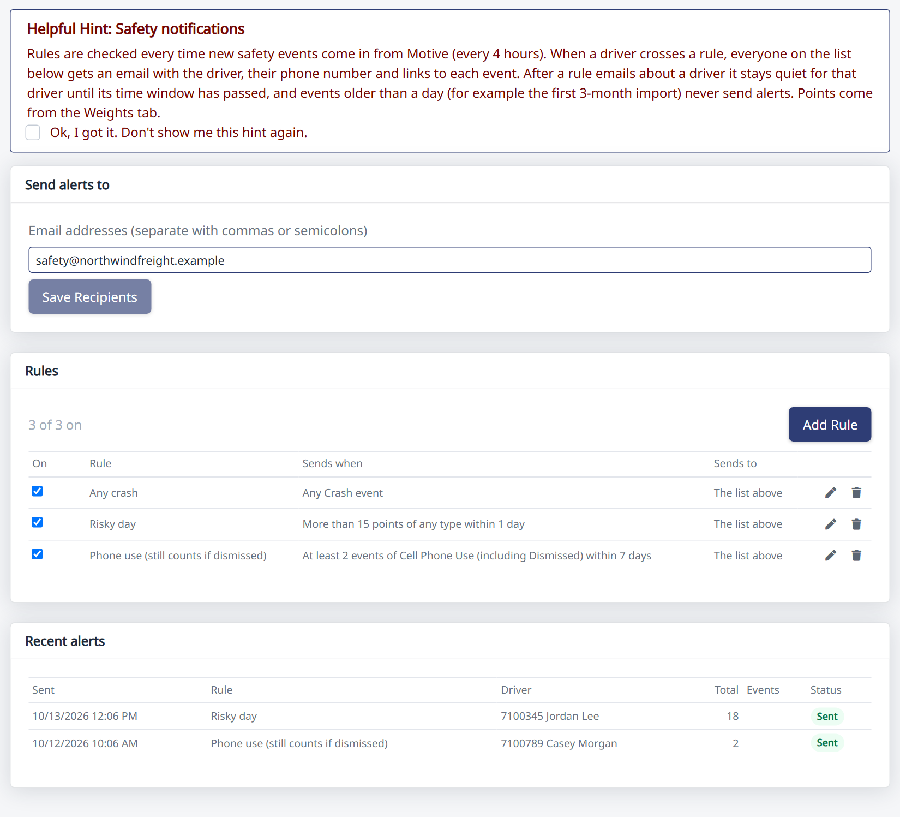900x817 pixels.
Task: Click 'Helpful Hint: Safety notifications' heading
Action: coord(136,29)
